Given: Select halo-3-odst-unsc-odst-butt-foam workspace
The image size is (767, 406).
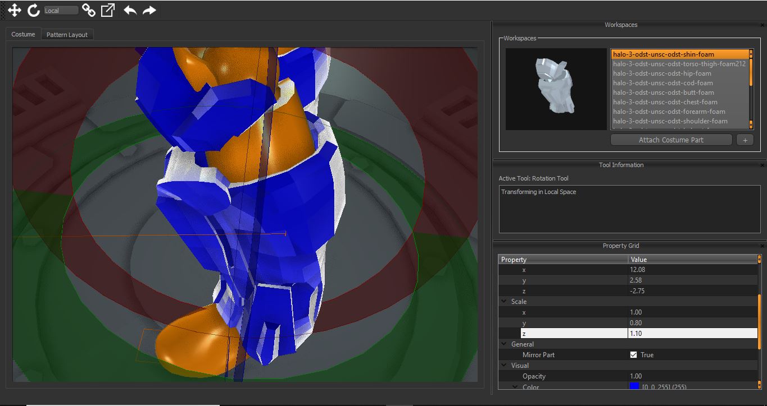Looking at the screenshot, I should click(x=680, y=93).
